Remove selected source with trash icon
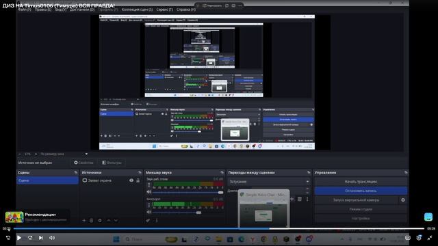 point(91,220)
